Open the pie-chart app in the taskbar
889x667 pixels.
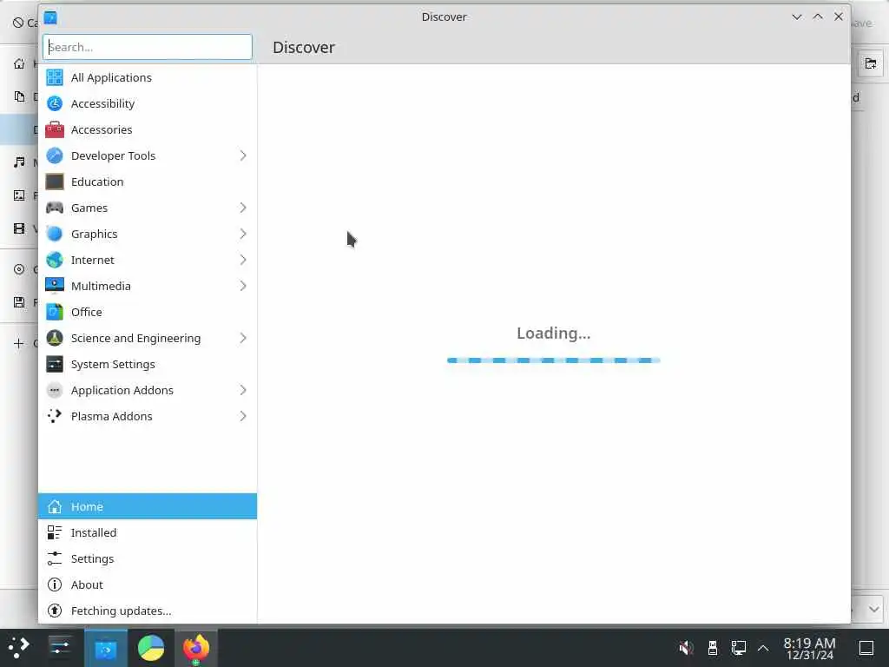point(151,648)
